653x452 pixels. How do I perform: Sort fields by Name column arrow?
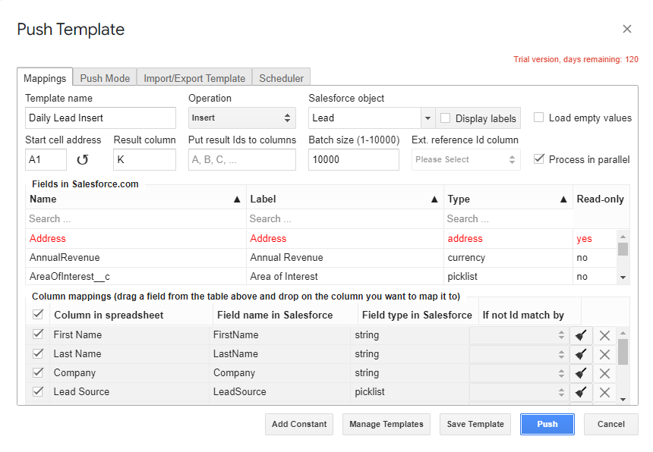[237, 199]
